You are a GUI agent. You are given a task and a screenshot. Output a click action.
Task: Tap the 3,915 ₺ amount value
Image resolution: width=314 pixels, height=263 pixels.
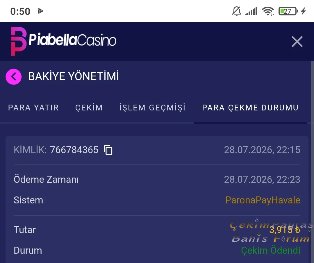coord(285,230)
